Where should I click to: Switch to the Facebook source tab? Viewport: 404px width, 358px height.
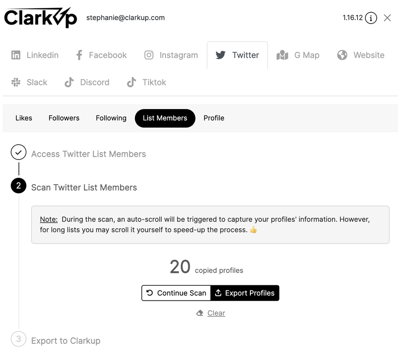point(101,55)
